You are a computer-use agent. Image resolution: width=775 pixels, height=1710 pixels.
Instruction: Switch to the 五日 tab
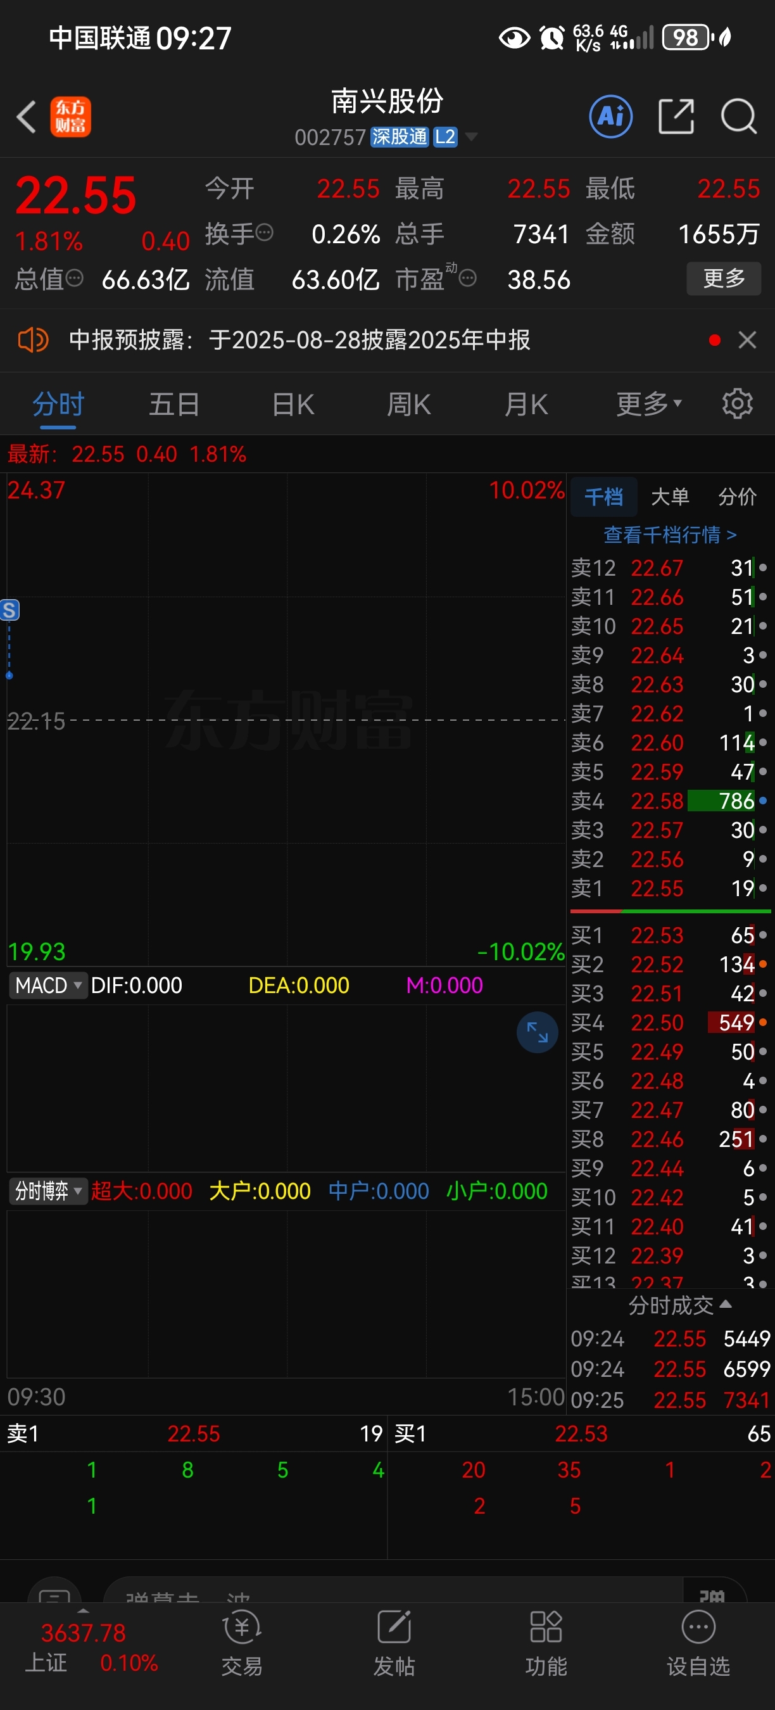(x=175, y=403)
